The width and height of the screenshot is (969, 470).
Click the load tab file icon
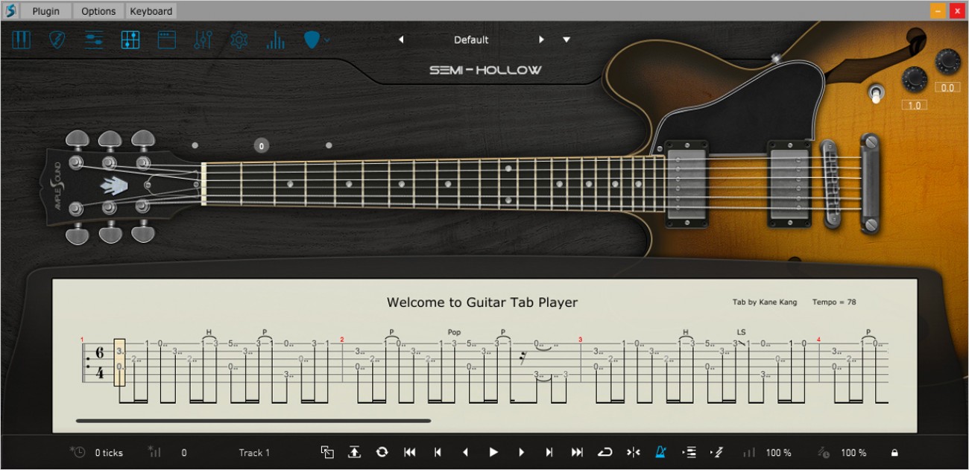[327, 452]
